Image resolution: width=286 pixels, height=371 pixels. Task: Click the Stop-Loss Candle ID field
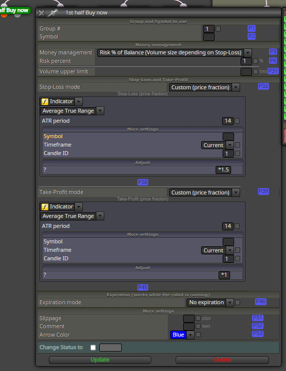(x=228, y=153)
